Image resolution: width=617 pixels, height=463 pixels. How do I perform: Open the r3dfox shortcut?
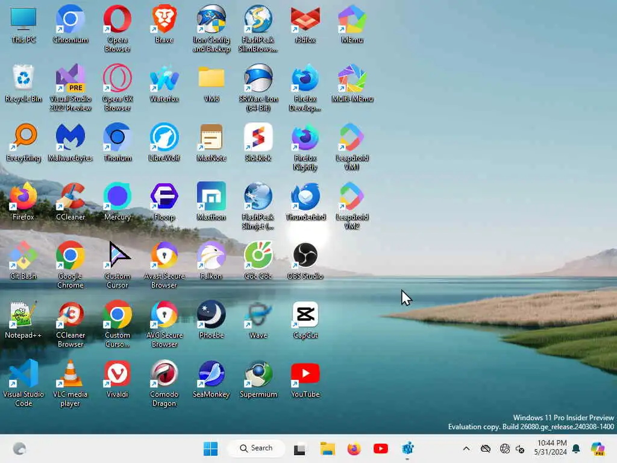(x=305, y=24)
